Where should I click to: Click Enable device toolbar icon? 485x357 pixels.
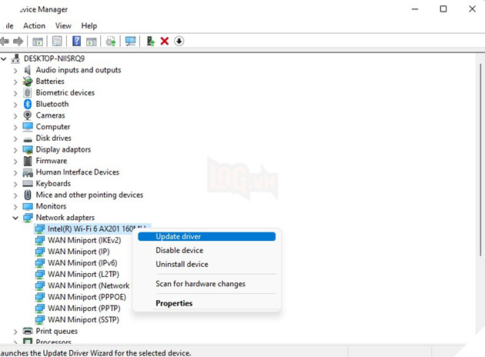pos(151,41)
